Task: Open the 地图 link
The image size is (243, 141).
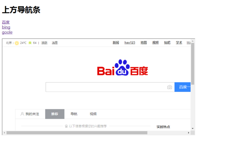Action: coord(144,43)
